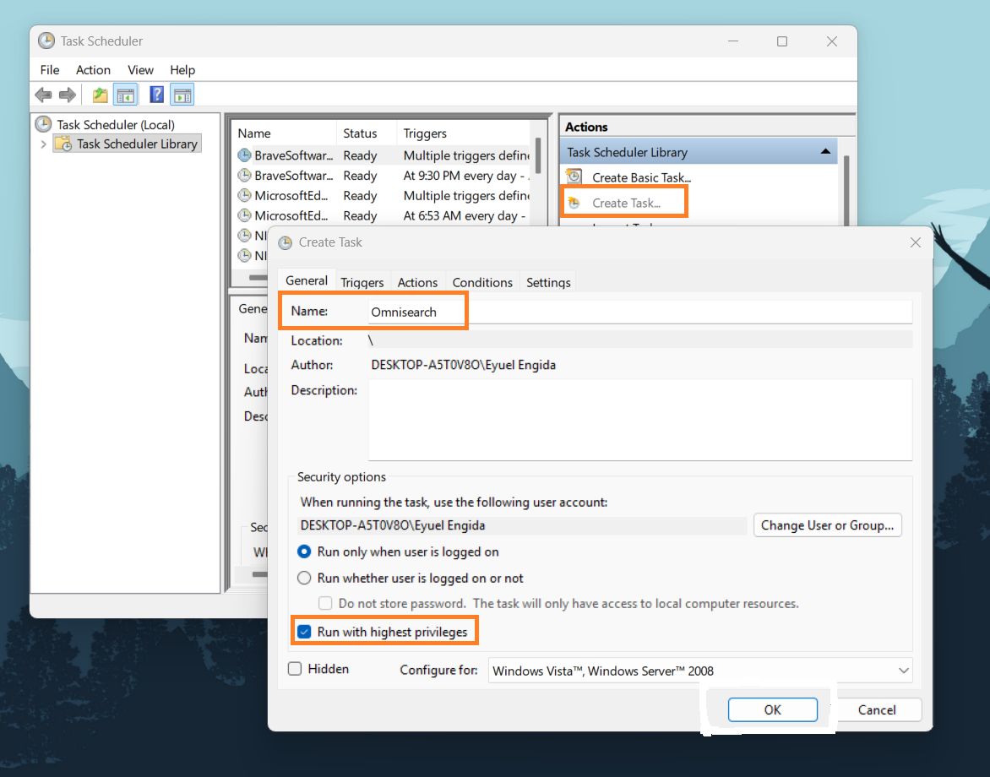Click the task list vertical scrollbar
This screenshot has width=990, height=777.
(538, 155)
